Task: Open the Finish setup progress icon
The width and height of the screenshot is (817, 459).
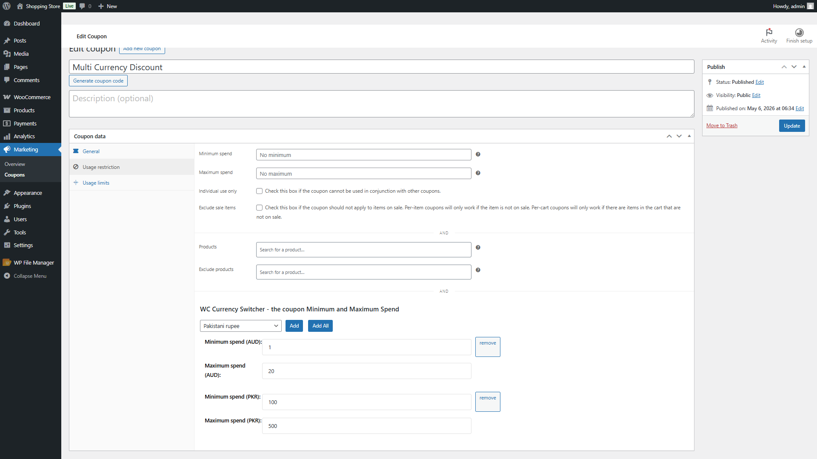Action: (799, 32)
